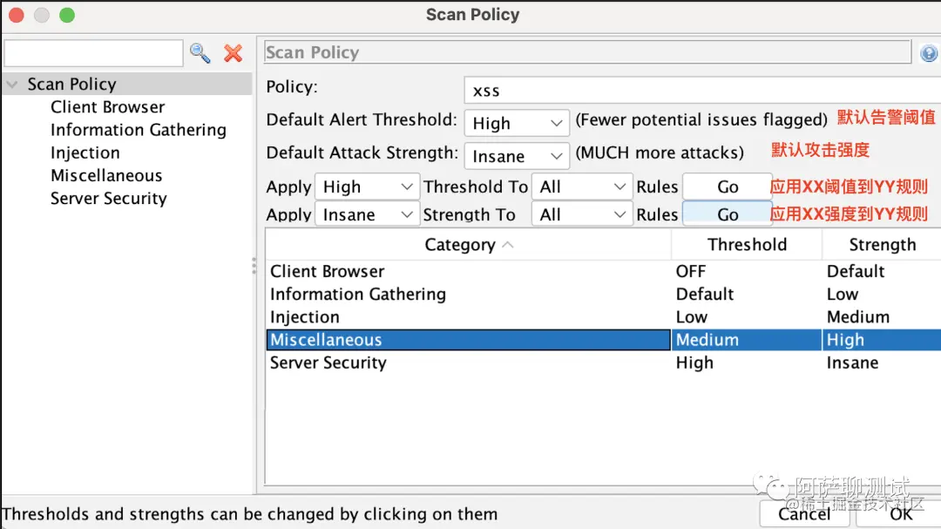This screenshot has width=941, height=529.
Task: Change Miscellaneous threshold cell Medium
Action: 747,340
